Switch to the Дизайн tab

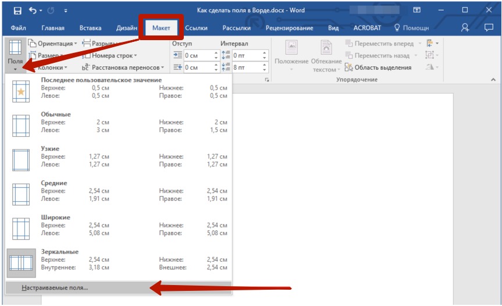pos(126,28)
